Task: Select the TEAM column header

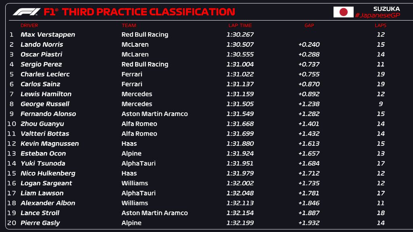Action: coord(129,25)
